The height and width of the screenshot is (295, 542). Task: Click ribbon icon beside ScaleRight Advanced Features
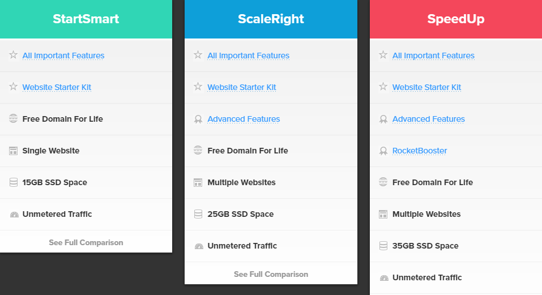pos(198,119)
